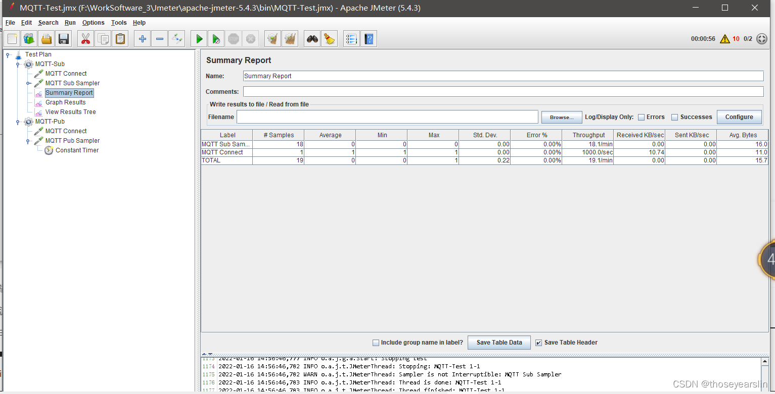Paste element from clipboard icon
775x394 pixels.
[x=120, y=39]
